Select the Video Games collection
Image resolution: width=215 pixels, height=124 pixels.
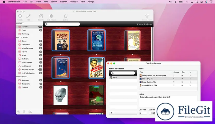(x=29, y=62)
